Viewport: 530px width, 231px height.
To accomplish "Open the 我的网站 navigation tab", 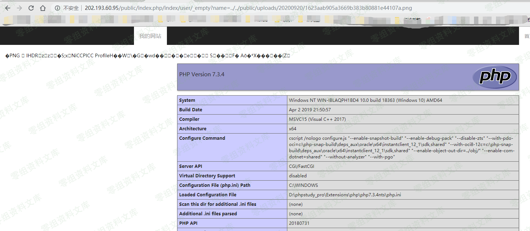I will pos(150,36).
